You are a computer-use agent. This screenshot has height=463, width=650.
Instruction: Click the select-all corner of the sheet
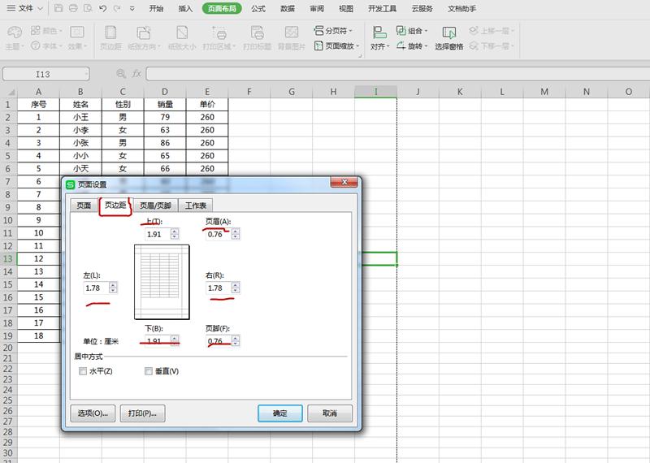pos(9,92)
